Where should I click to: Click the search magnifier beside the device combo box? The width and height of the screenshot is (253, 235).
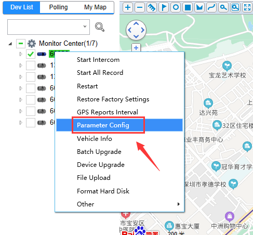point(100,27)
